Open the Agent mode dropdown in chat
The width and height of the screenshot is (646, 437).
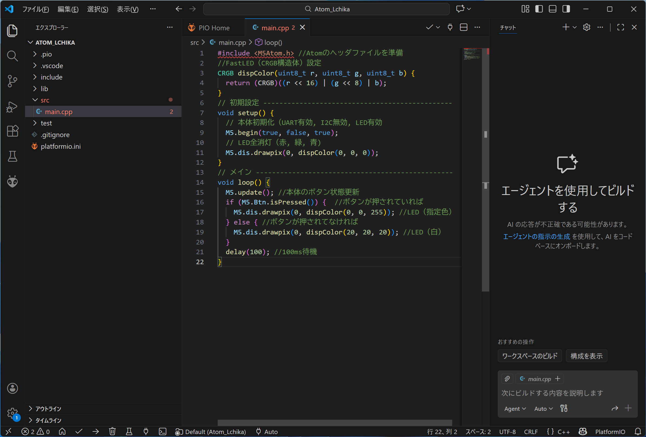pyautogui.click(x=515, y=409)
